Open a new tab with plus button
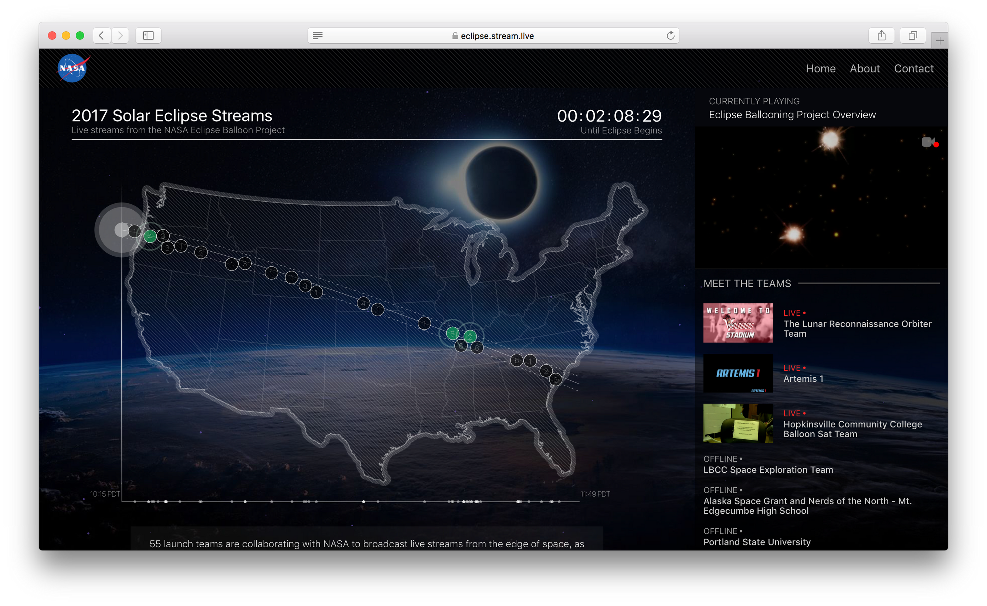 [940, 41]
